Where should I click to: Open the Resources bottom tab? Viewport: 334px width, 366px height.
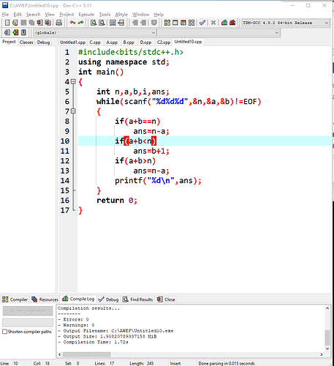(45, 299)
